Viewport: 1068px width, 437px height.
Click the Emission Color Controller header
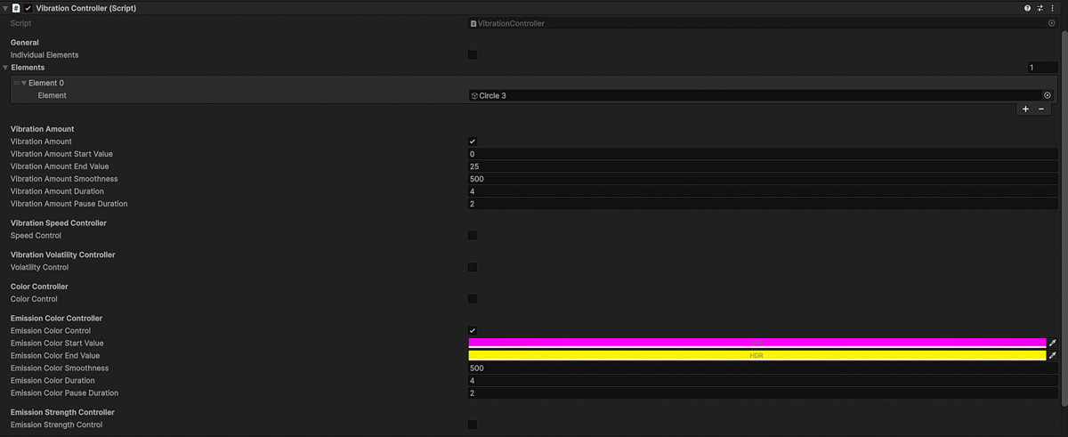[56, 318]
